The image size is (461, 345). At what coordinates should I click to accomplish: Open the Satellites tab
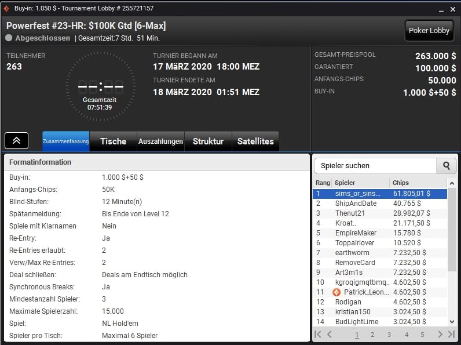coord(255,141)
